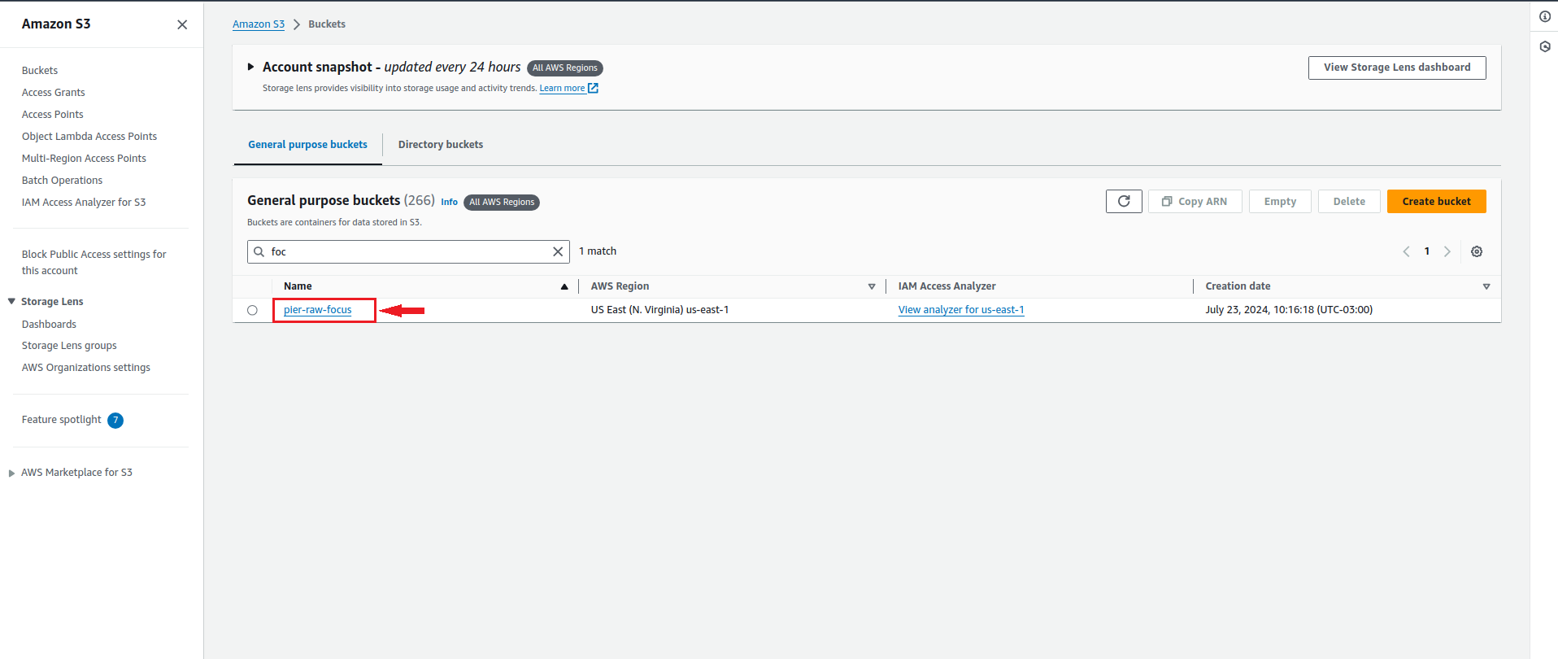Select the pier-raw-focus bucket radio button
1558x659 pixels.
click(252, 310)
